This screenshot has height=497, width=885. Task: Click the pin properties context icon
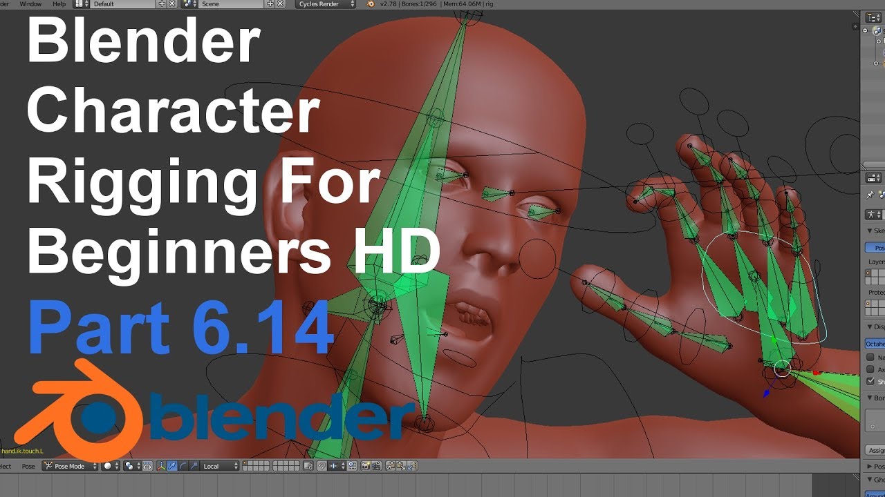[x=870, y=195]
